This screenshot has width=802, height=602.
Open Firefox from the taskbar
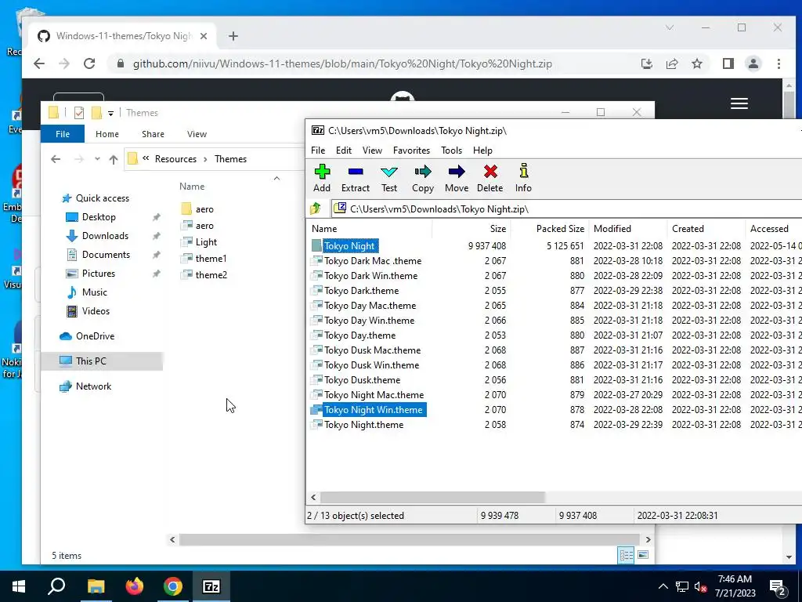(135, 586)
